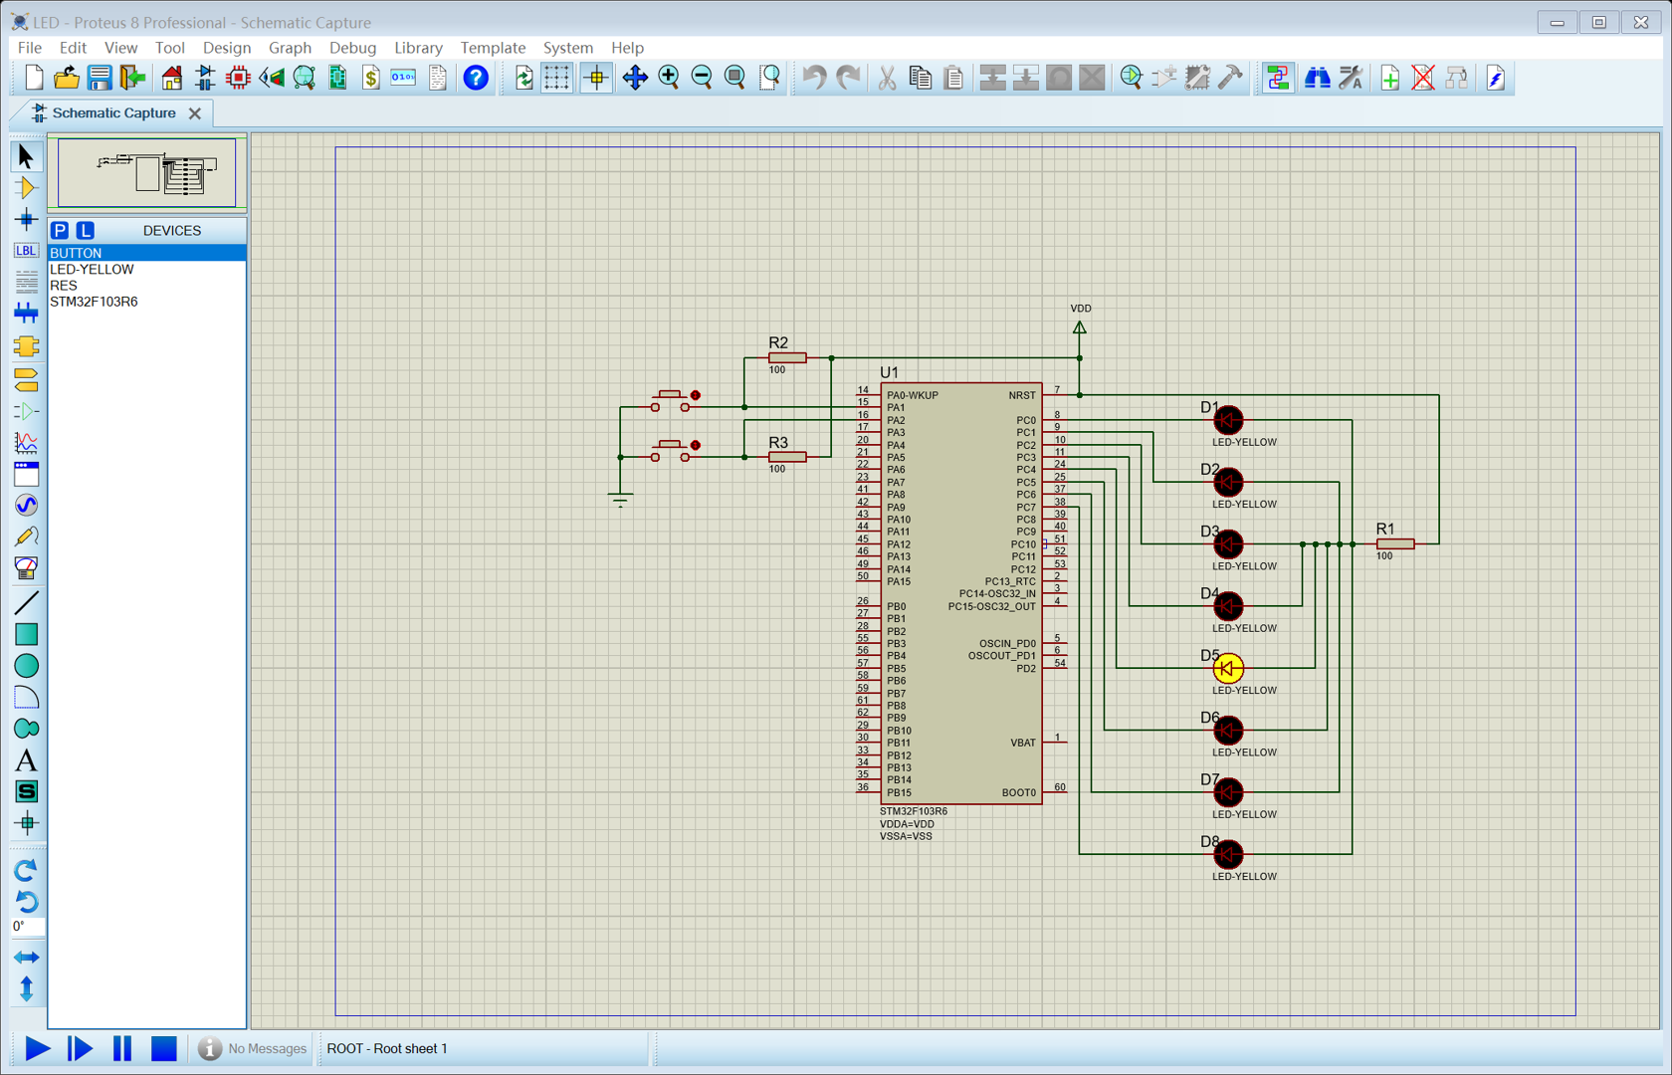Image resolution: width=1672 pixels, height=1075 pixels.
Task: Select STM32F103R6 in the devices list
Action: (x=94, y=302)
